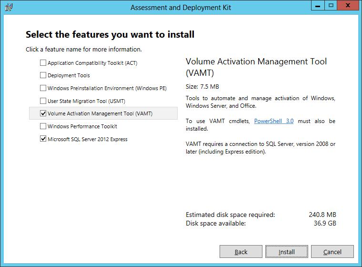
Task: Click the User State Migration Tool label
Action: click(x=86, y=101)
